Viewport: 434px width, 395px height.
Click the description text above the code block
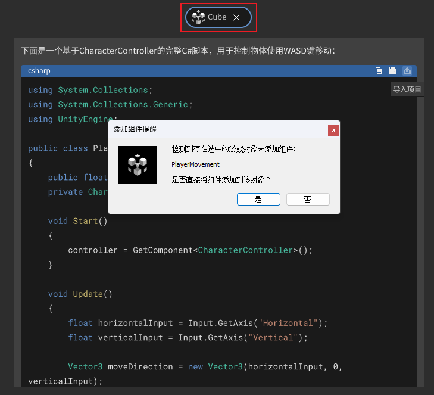click(178, 51)
